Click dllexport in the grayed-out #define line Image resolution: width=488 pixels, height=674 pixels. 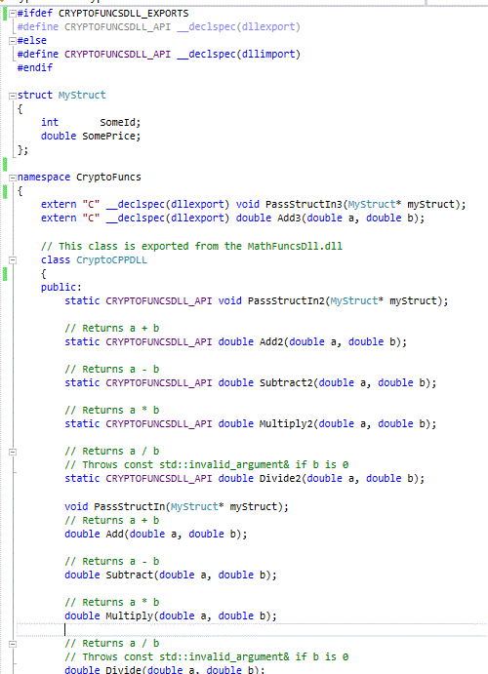point(268,26)
